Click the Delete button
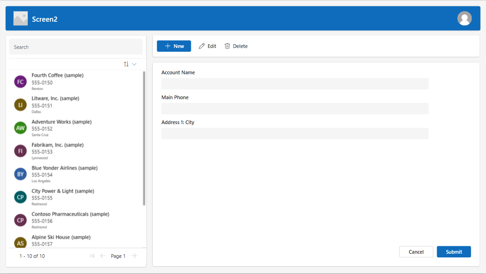 point(236,46)
